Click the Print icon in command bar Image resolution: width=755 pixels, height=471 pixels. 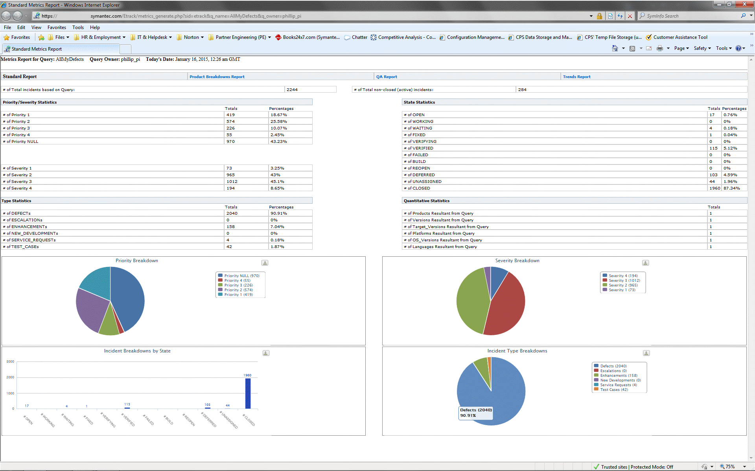coord(660,48)
